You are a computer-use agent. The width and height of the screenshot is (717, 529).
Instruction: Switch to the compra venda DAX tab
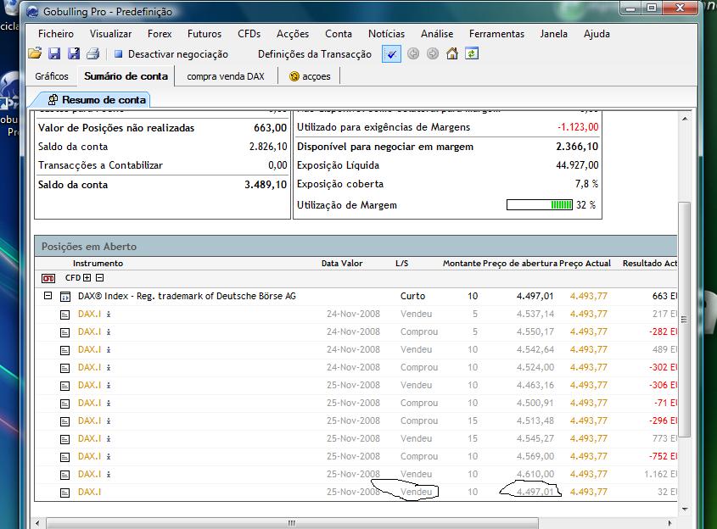[226, 76]
